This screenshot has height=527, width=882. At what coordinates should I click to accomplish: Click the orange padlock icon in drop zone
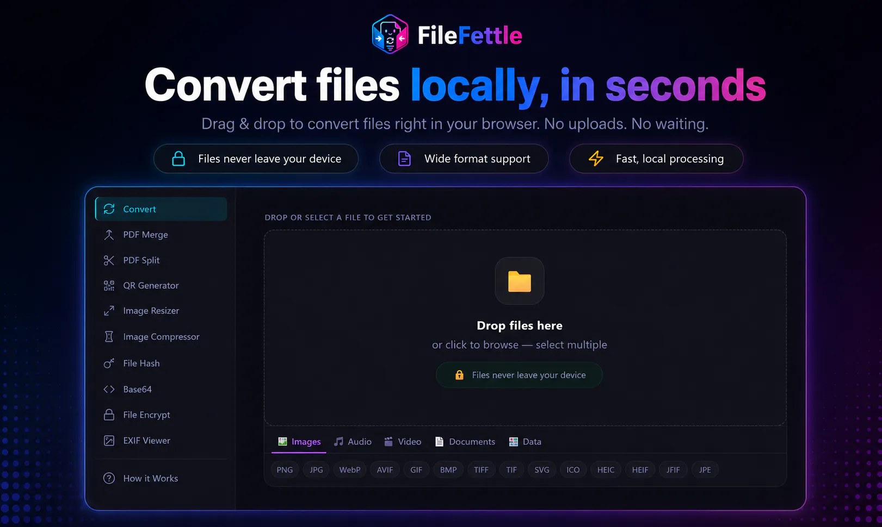(x=459, y=375)
